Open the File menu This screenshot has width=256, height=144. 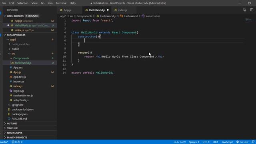pos(4,3)
